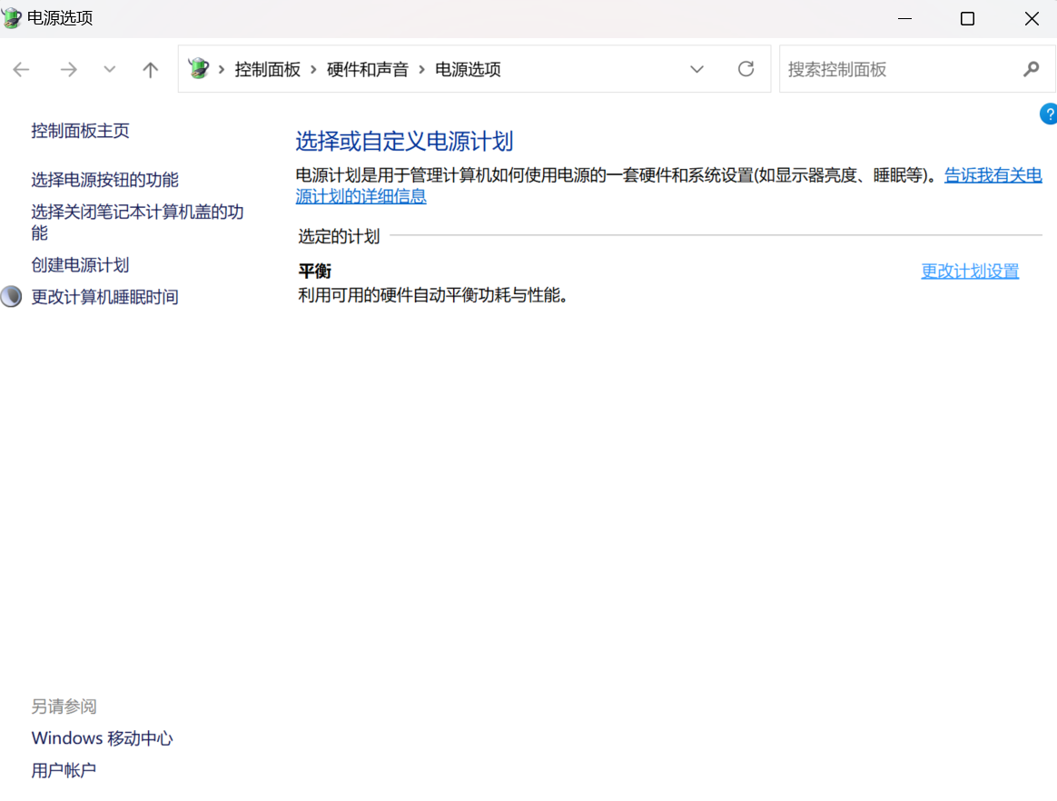Image resolution: width=1057 pixels, height=801 pixels.
Task: Click the moon icon beside 更改计算机睡眠时间
Action: 11,297
